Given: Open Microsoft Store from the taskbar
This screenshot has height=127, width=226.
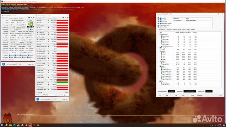Looking at the screenshot, I should click(x=18, y=125).
